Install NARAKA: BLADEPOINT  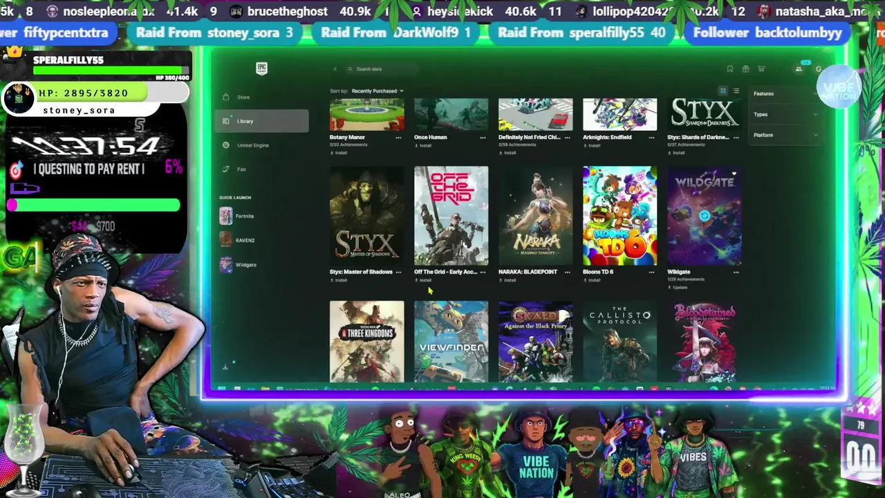pyautogui.click(x=506, y=281)
